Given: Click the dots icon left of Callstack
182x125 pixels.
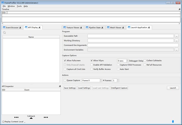Looking at the screenshot, I should 16,117.
